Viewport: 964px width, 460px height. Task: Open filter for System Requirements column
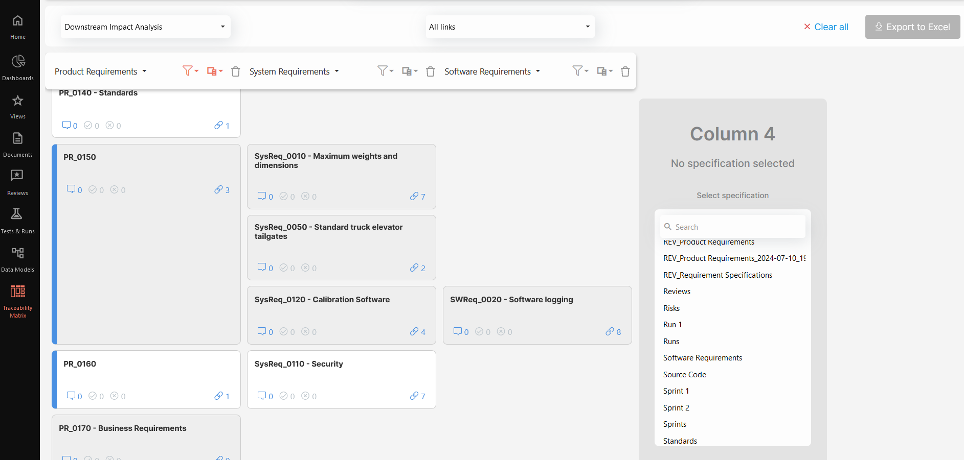click(x=385, y=71)
